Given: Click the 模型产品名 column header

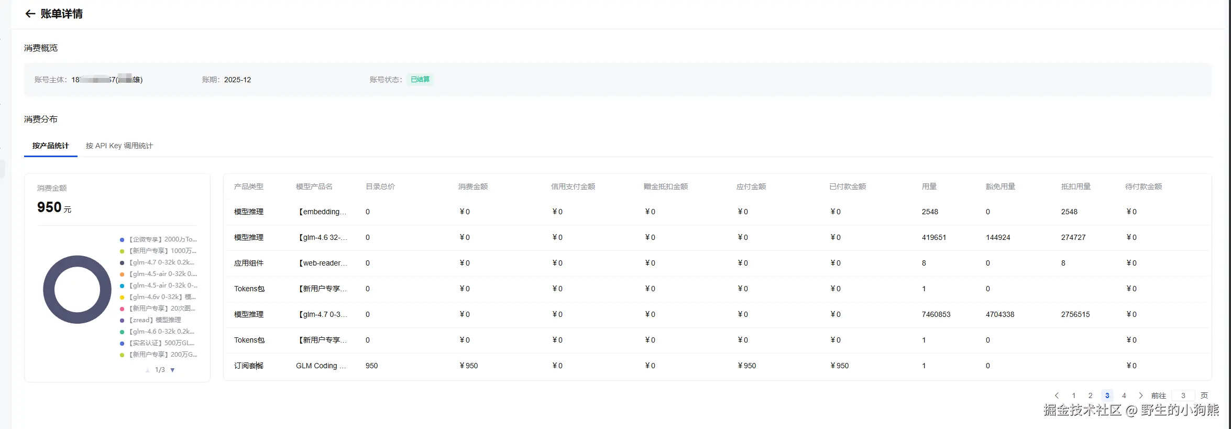Looking at the screenshot, I should tap(314, 186).
